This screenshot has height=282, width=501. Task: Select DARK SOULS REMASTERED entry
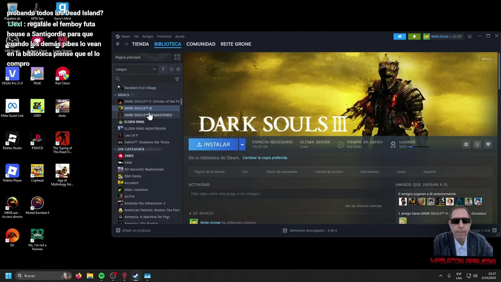pos(148,115)
